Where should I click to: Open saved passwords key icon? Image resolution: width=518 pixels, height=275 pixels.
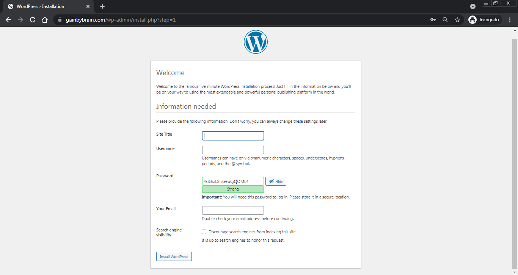(x=433, y=20)
